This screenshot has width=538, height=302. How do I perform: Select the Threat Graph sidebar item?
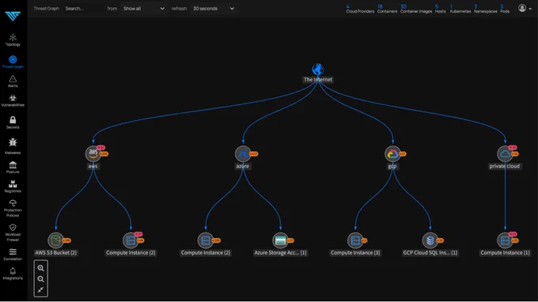tap(13, 62)
